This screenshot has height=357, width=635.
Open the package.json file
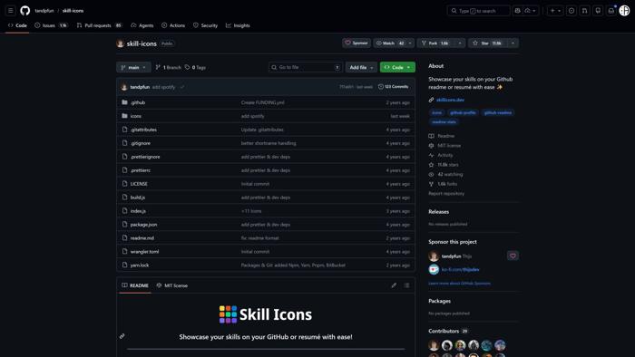[143, 225]
